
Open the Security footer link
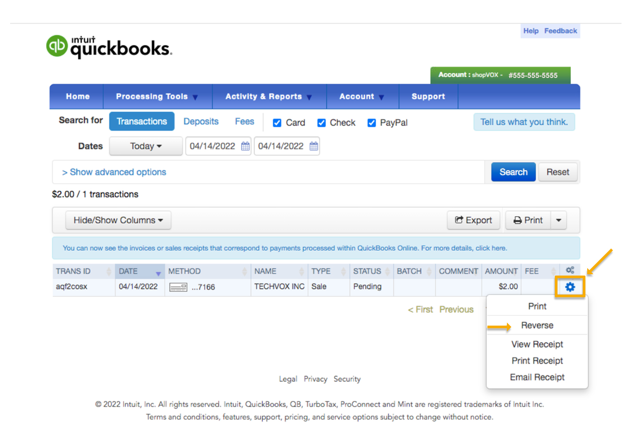(347, 379)
